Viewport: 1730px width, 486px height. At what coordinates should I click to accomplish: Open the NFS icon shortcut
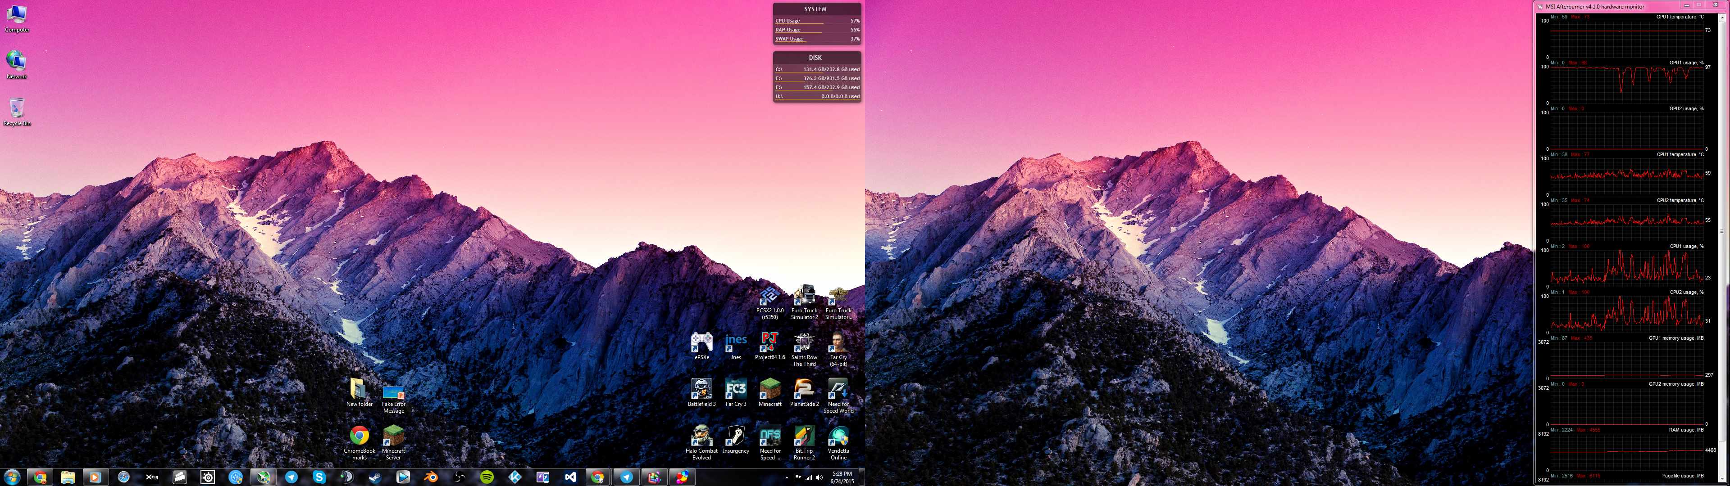769,443
